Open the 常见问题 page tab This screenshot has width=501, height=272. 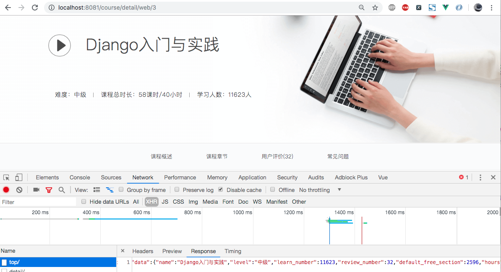(x=338, y=156)
